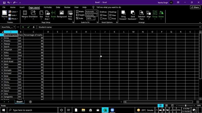Toggle Gridlines Print checkbox
The width and height of the screenshot is (202, 113).
pos(101,19)
